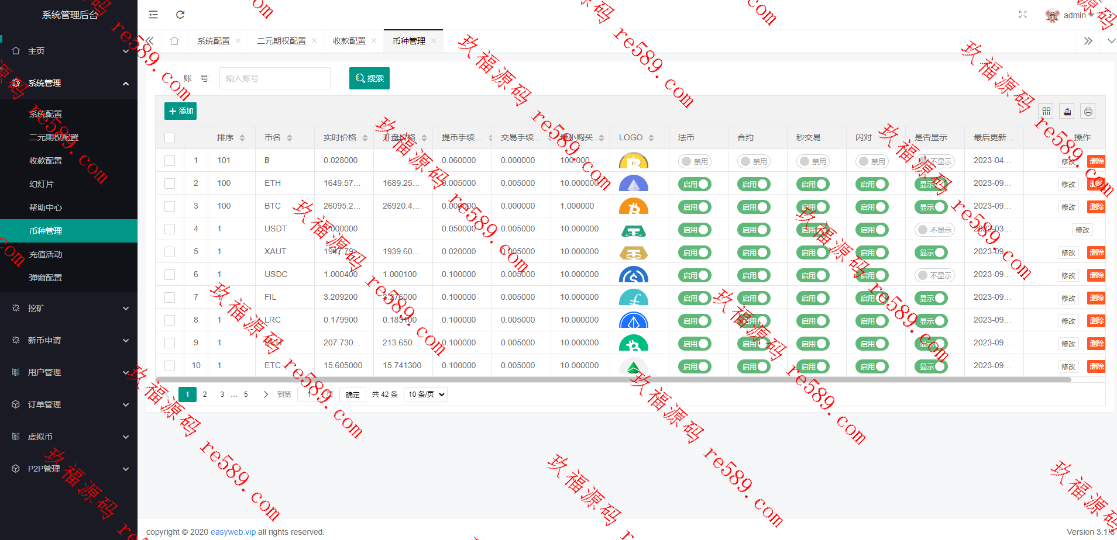Export table data icon
This screenshot has width=1117, height=540.
pos(1067,112)
